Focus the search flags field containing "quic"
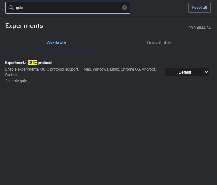The width and height of the screenshot is (217, 185). (68, 8)
